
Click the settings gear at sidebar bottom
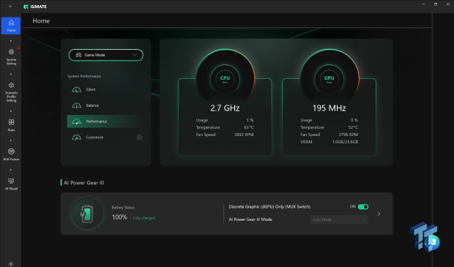point(11,264)
